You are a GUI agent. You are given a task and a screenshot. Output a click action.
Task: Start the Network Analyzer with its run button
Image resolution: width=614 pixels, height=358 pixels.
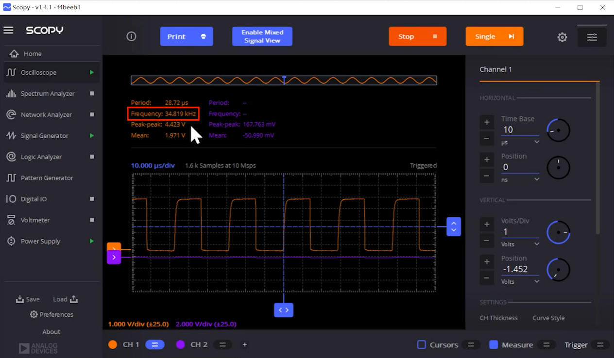pos(92,114)
